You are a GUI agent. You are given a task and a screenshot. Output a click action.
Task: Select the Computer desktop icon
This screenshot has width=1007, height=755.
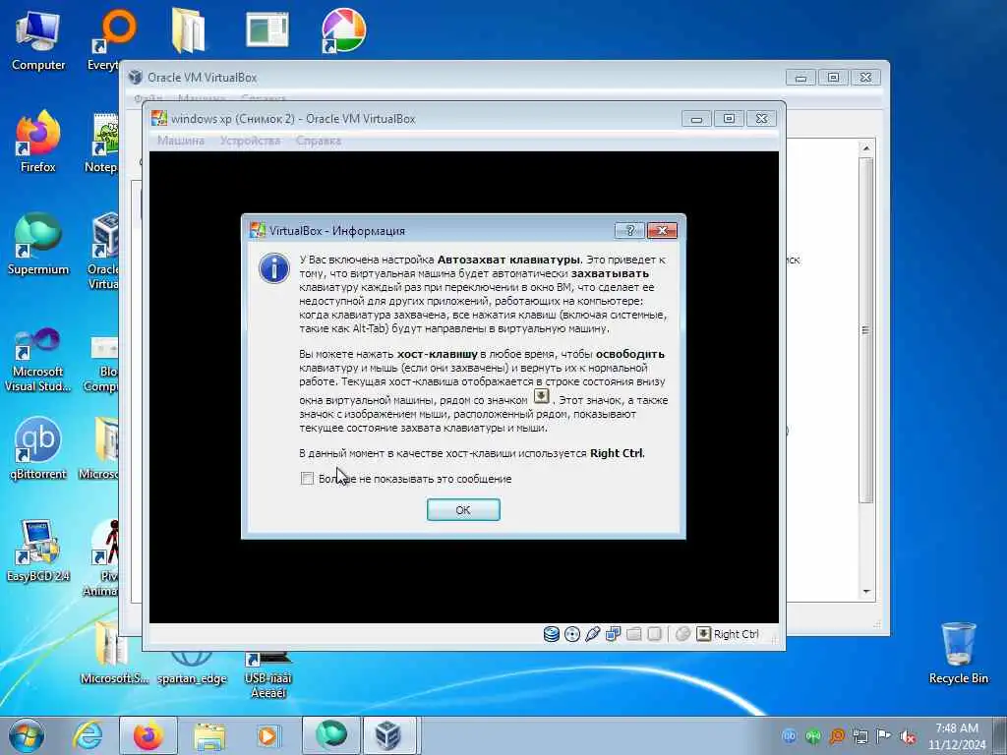tap(38, 40)
